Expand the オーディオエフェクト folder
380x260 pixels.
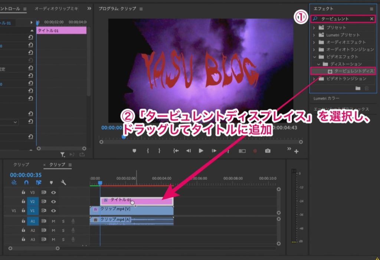click(314, 42)
